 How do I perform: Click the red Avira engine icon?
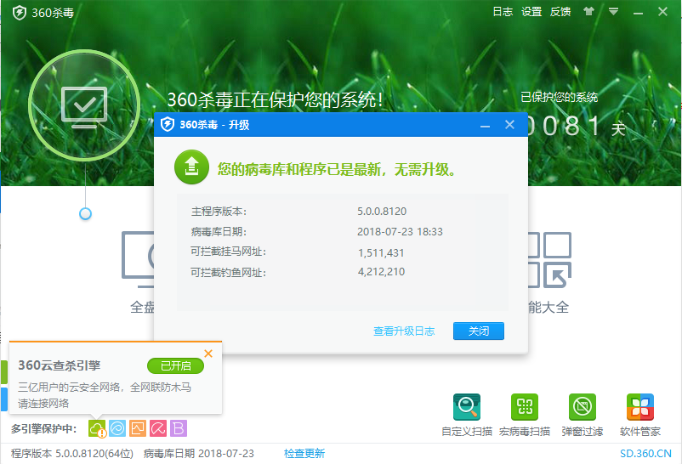158,428
